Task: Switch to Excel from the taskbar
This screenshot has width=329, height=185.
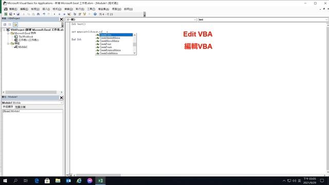Action: click(101, 180)
